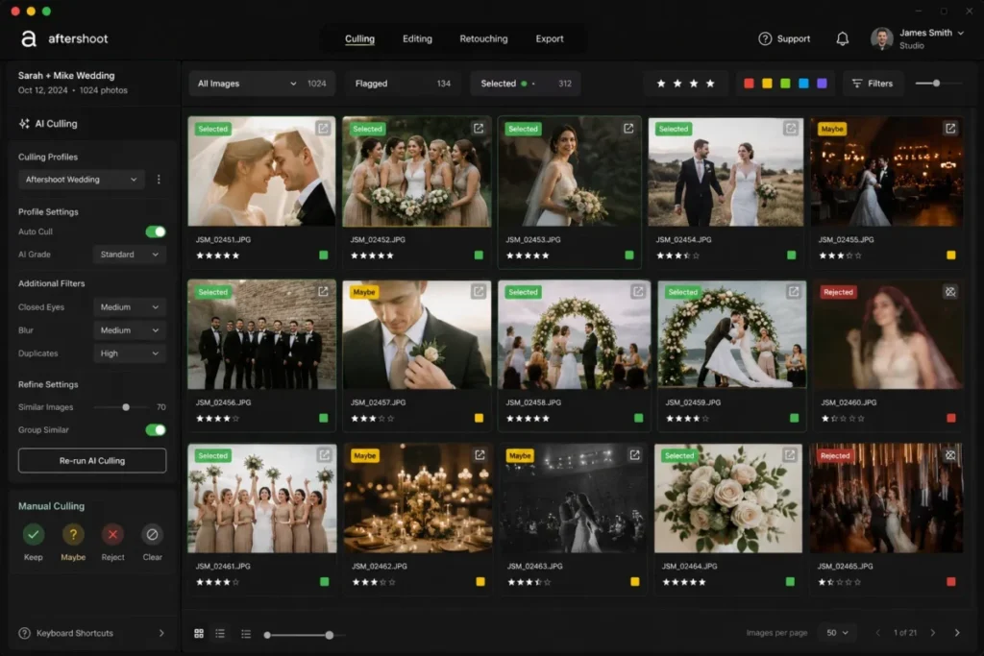Toggle green label on JSM_02451.JPG
This screenshot has width=984, height=656.
click(x=324, y=255)
